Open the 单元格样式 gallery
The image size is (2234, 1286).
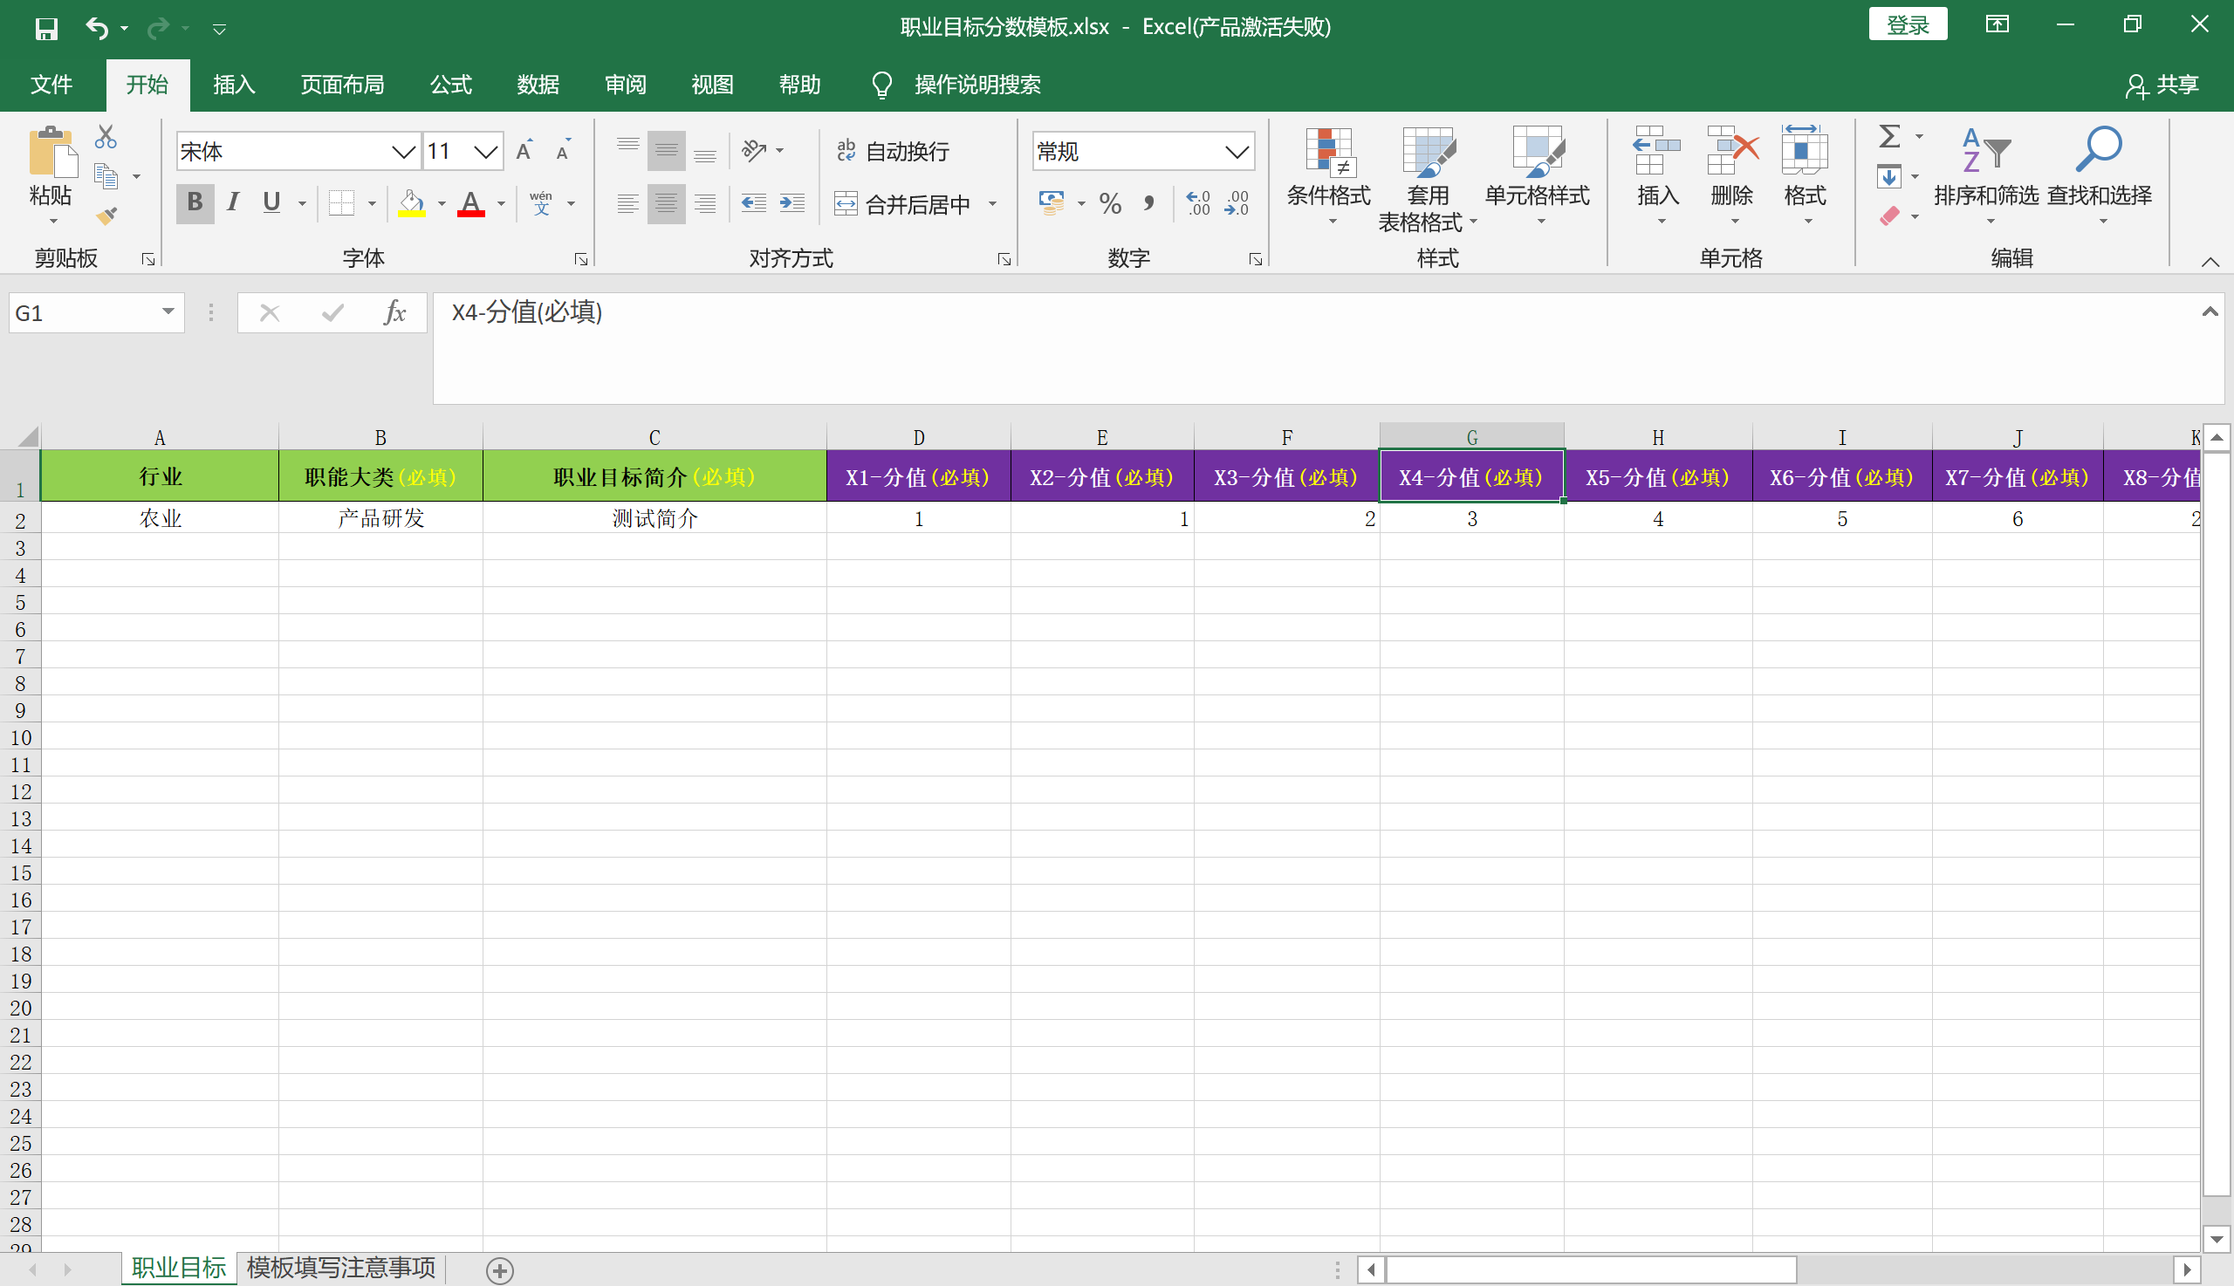tap(1535, 176)
